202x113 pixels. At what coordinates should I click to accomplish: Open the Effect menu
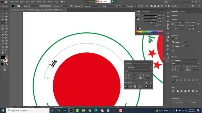pos(39,2)
